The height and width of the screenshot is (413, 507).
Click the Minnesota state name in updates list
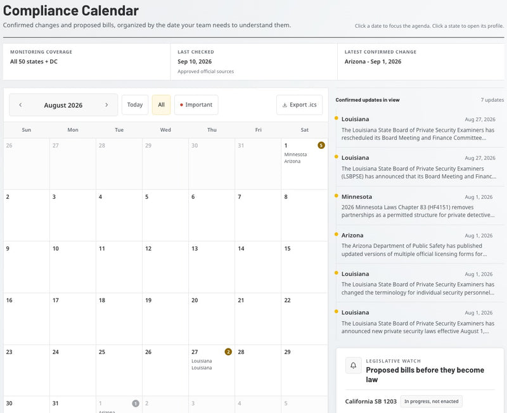[357, 197]
